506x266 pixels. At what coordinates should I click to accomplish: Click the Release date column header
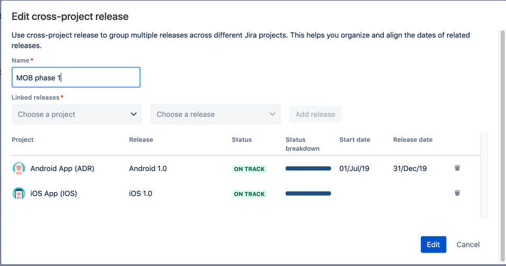click(413, 140)
